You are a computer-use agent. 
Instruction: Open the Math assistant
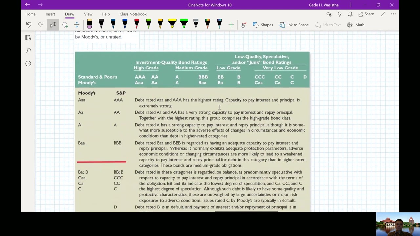tap(356, 25)
